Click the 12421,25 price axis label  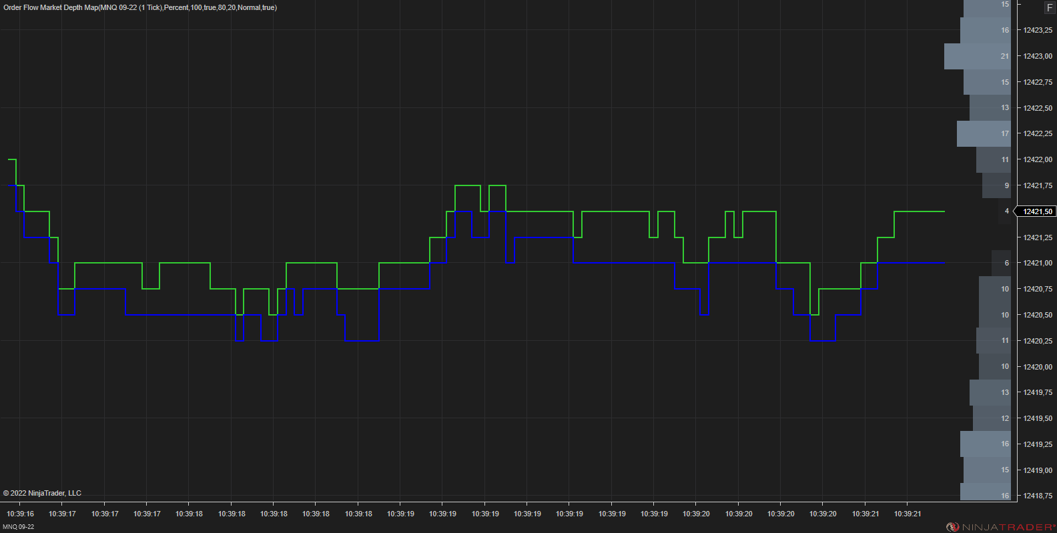tap(1038, 237)
